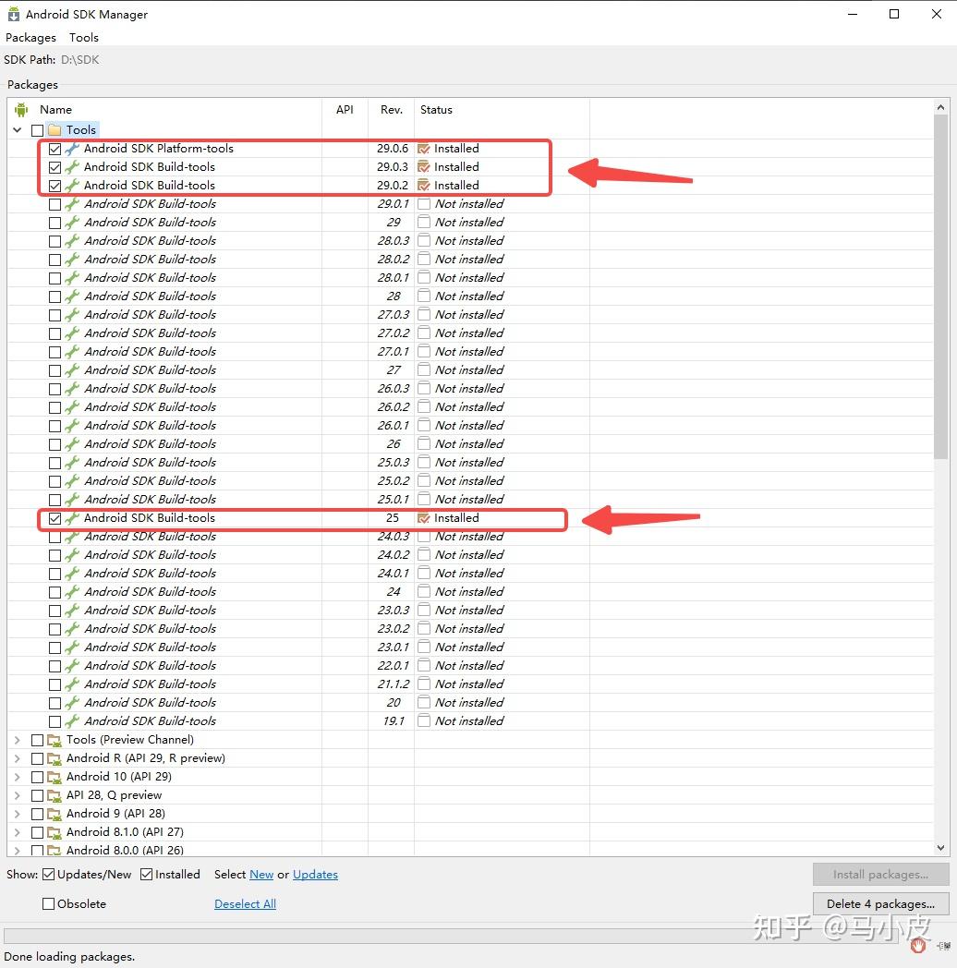Viewport: 957px width, 968px height.
Task: Click not-installed status icon for revision 19.1
Action: [x=424, y=721]
